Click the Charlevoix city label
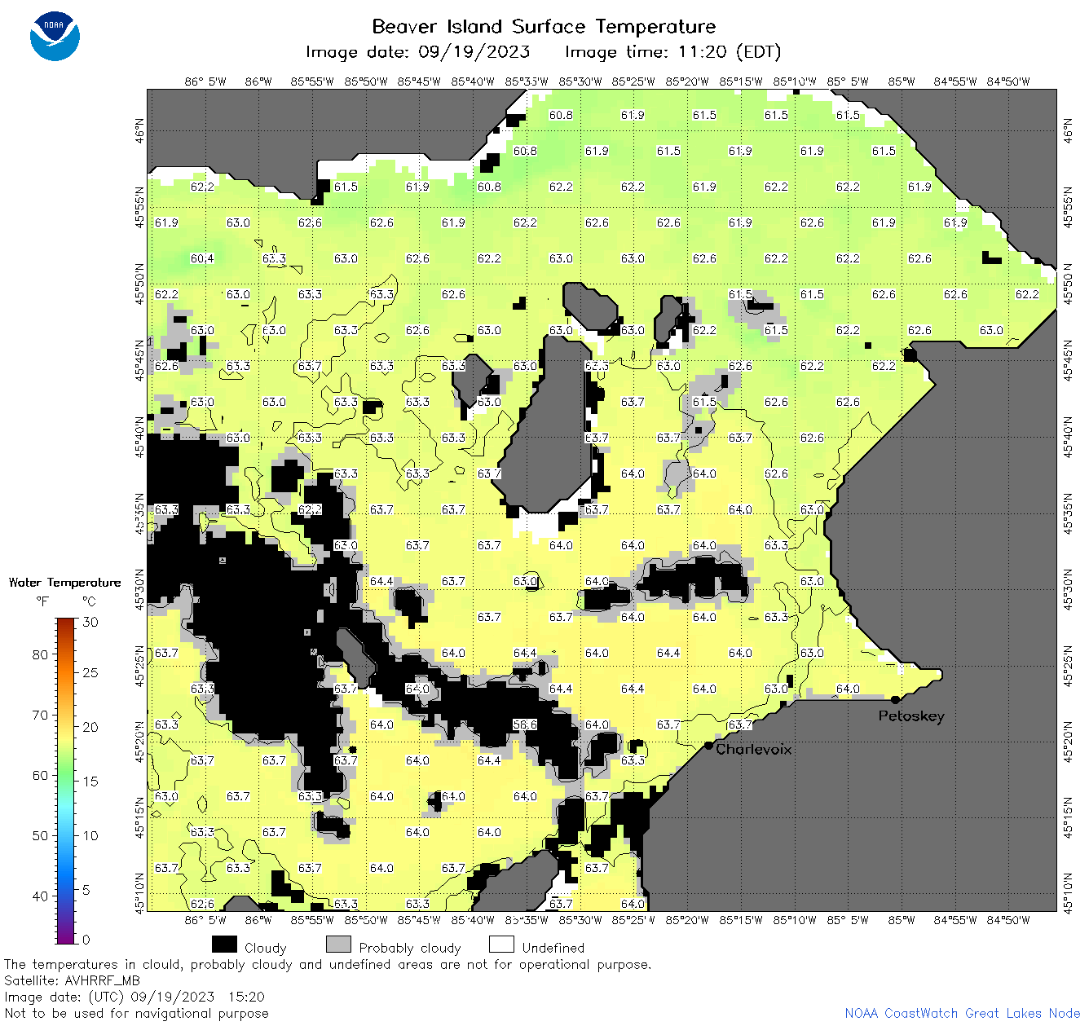The height and width of the screenshot is (1026, 1089). coord(753,749)
